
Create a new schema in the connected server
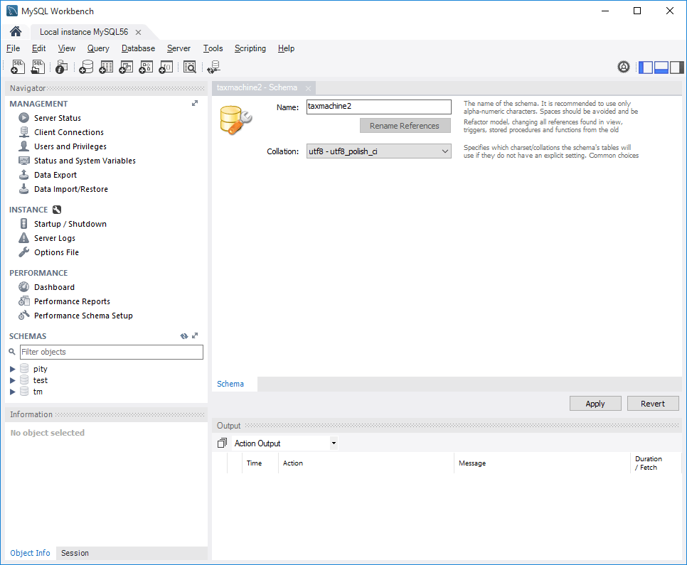tap(87, 66)
